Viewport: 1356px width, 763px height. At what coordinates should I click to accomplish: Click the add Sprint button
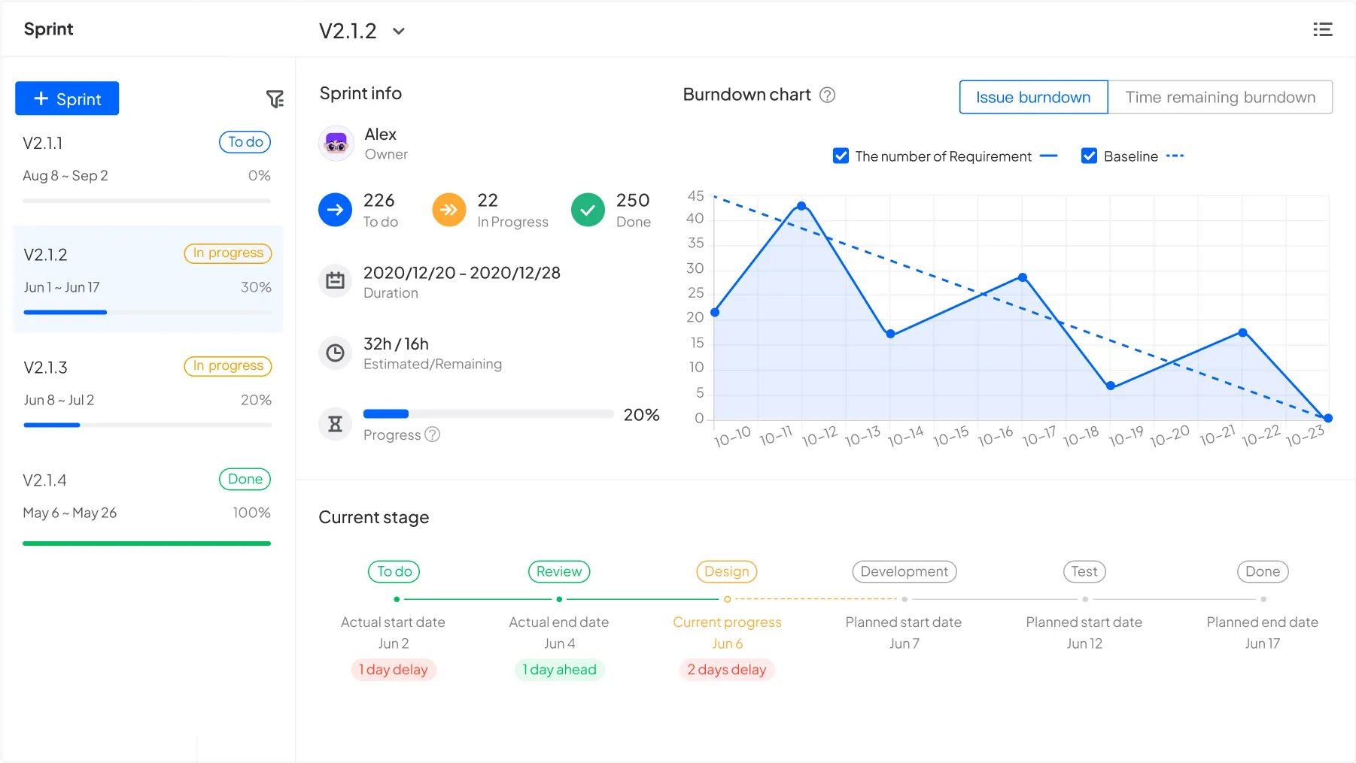[67, 98]
